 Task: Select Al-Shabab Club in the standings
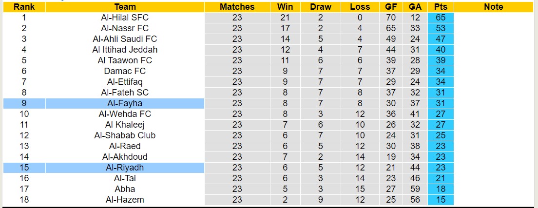[x=125, y=135]
